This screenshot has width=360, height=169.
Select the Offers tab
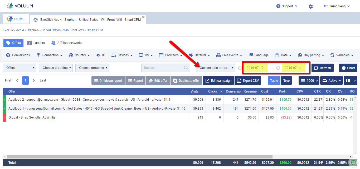pyautogui.click(x=13, y=43)
